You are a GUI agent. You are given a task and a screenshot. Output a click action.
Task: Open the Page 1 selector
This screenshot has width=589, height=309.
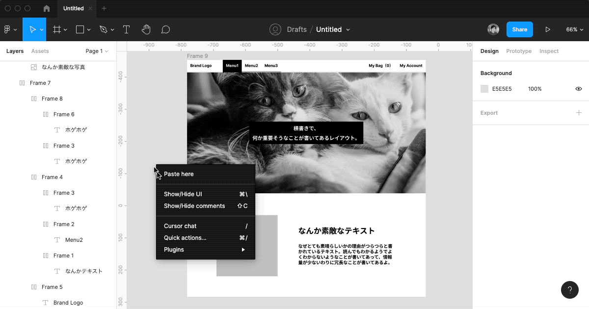click(x=96, y=51)
